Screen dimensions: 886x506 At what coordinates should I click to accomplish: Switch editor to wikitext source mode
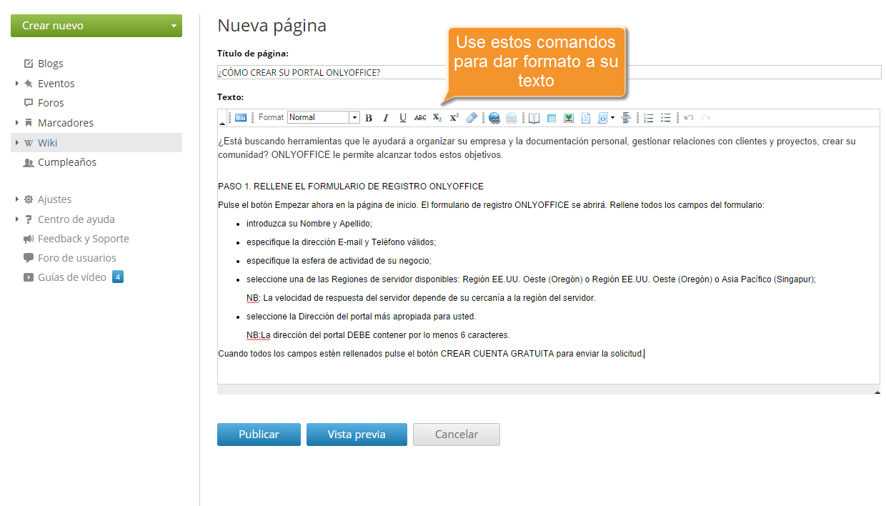coord(241,117)
